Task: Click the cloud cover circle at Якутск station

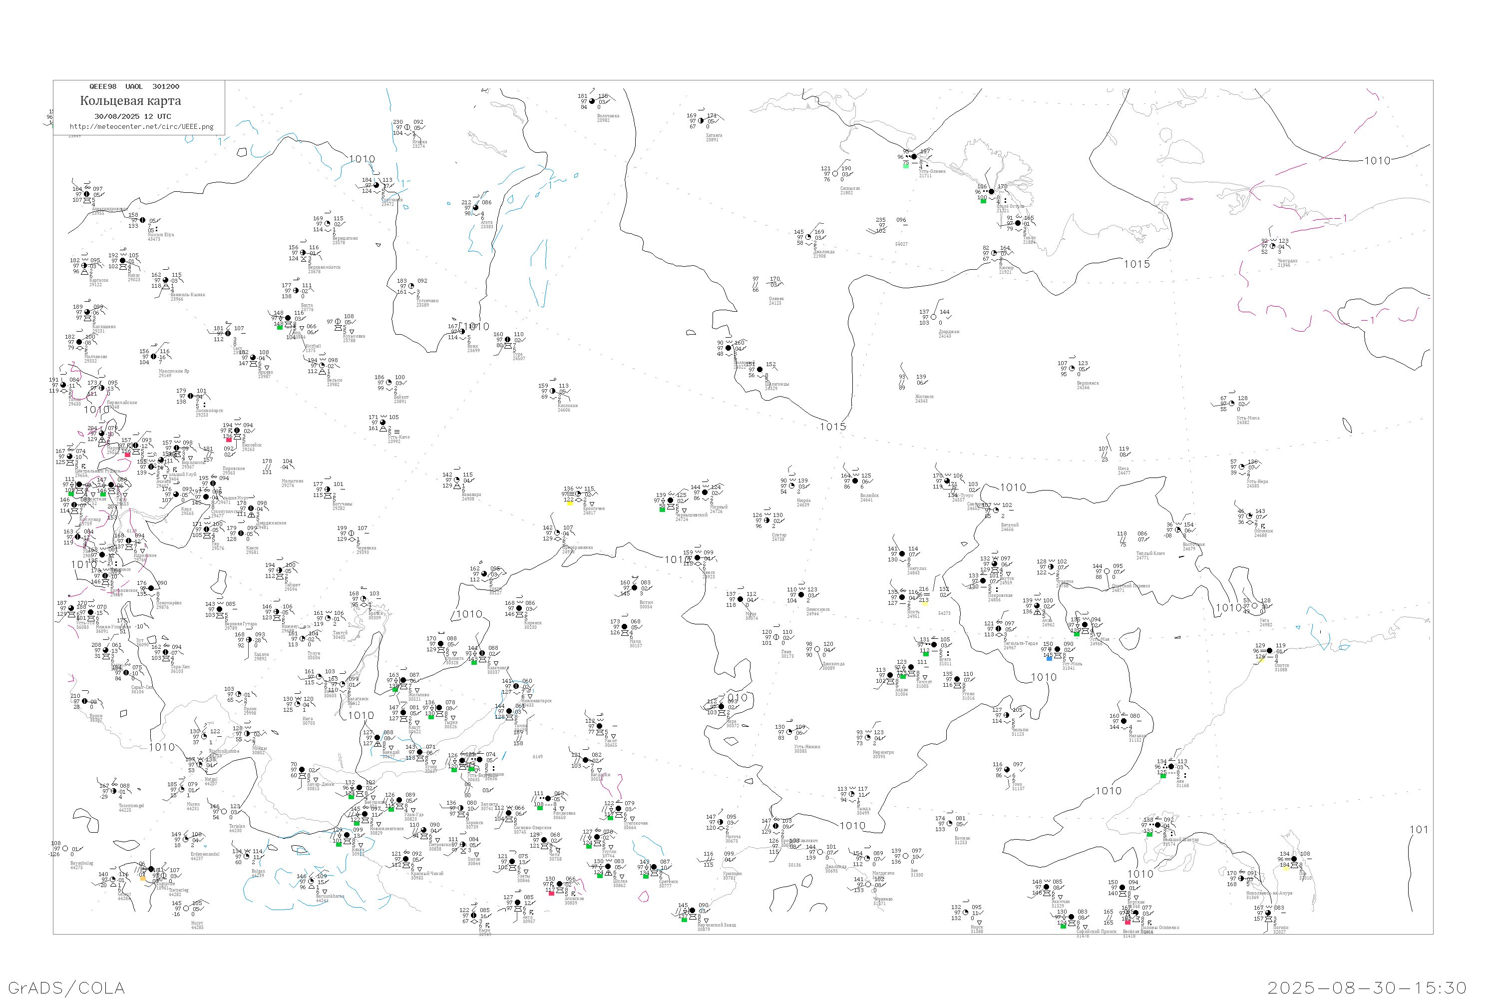Action: [995, 564]
